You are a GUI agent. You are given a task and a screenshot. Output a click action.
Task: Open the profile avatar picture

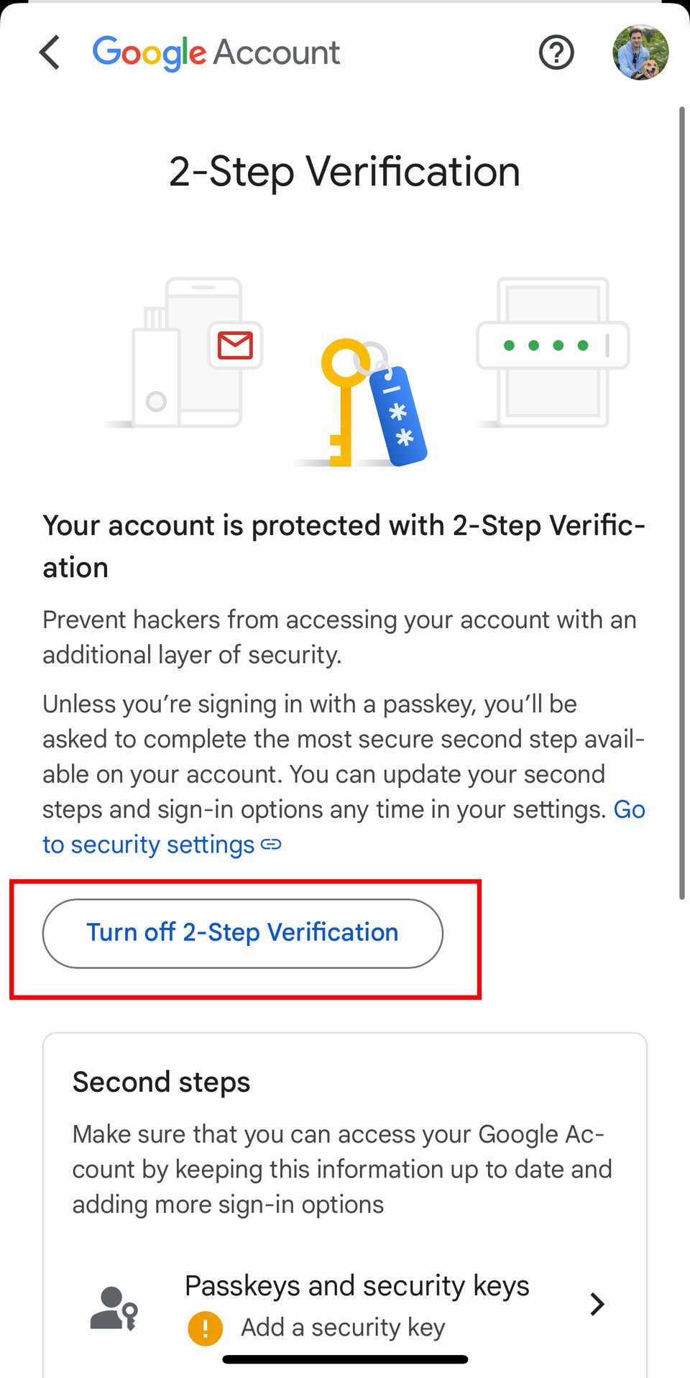point(640,52)
